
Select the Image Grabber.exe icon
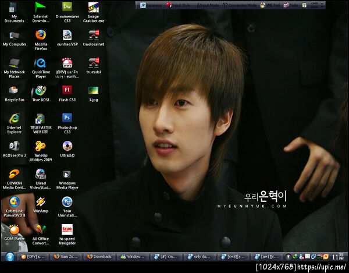click(x=94, y=13)
